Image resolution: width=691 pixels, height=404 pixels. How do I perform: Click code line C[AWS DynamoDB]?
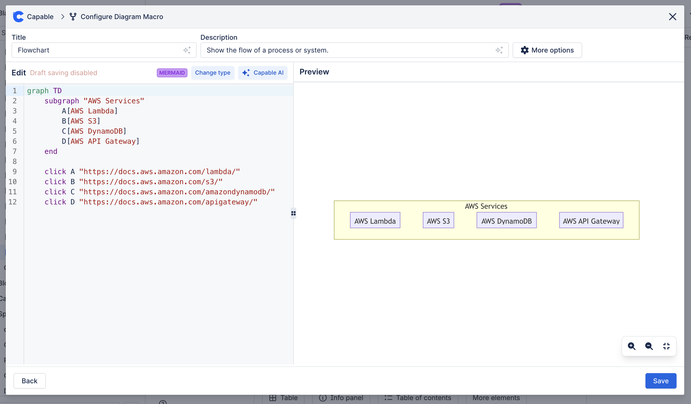click(94, 131)
